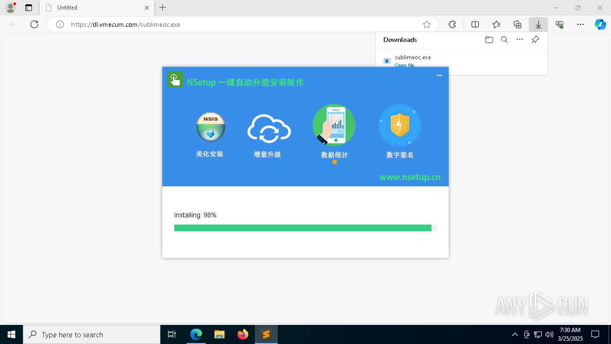The height and width of the screenshot is (344, 611).
Task: Click the 增量升级 label
Action: 267,154
